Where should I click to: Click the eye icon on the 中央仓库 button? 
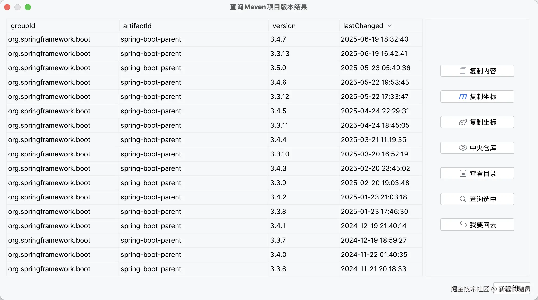(x=463, y=148)
